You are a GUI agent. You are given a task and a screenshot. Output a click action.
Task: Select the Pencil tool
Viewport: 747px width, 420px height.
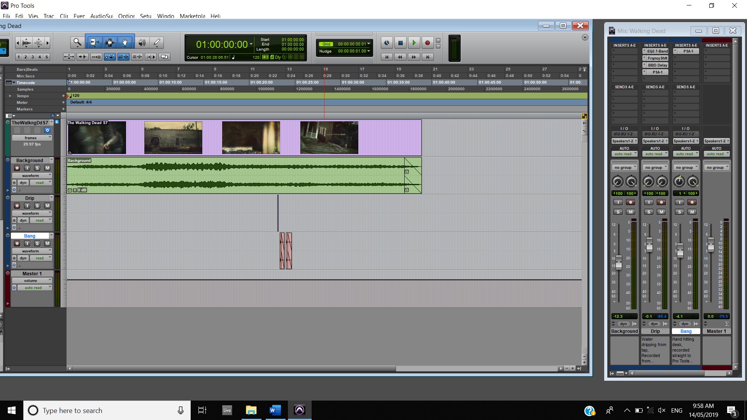(157, 42)
